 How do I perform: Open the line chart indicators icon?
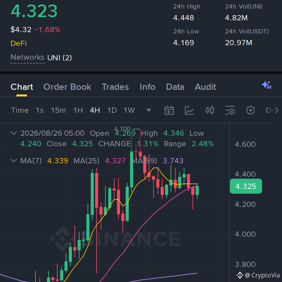pyautogui.click(x=189, y=110)
